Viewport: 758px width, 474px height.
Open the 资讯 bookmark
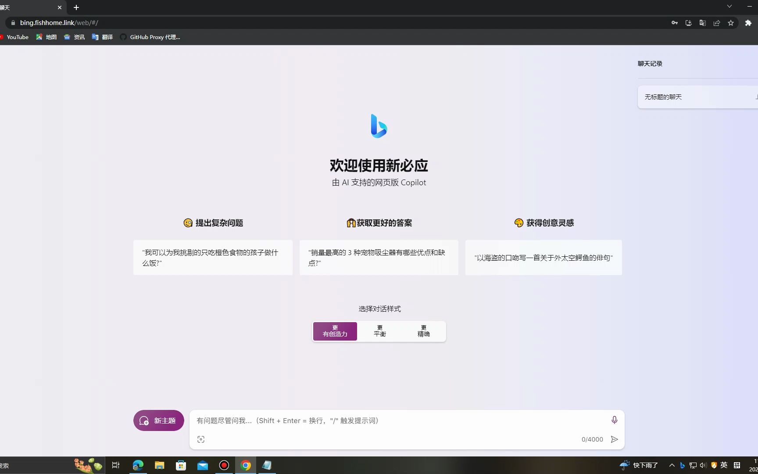74,37
